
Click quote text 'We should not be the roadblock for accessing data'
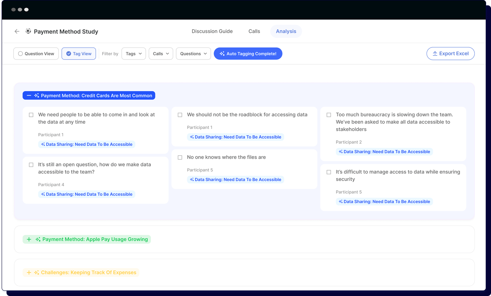247,115
